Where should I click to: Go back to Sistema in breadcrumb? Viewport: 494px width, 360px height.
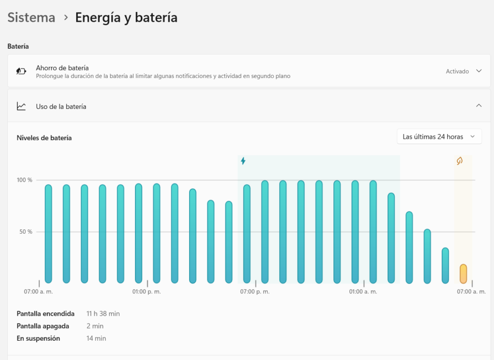pyautogui.click(x=31, y=18)
